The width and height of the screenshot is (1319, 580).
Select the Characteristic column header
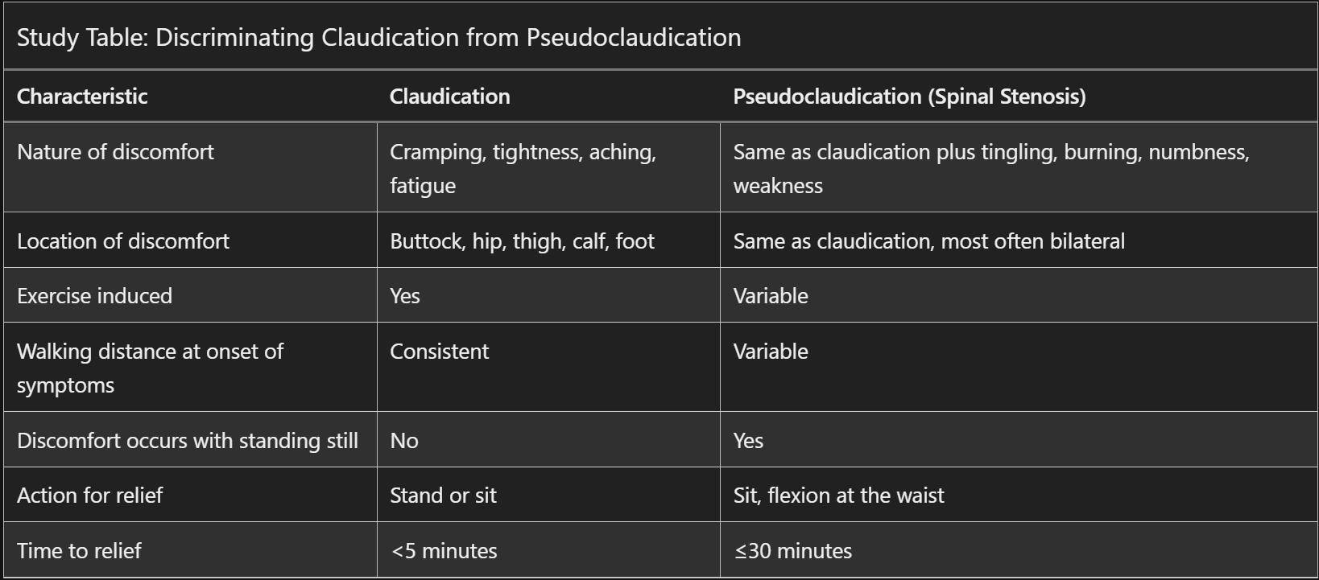[x=82, y=97]
